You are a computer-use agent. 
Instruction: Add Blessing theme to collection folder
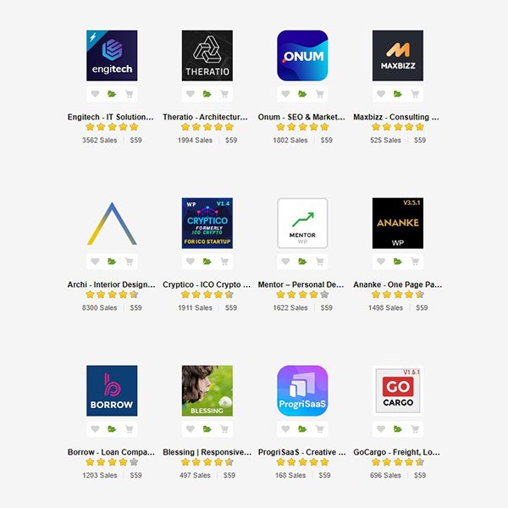(x=207, y=429)
